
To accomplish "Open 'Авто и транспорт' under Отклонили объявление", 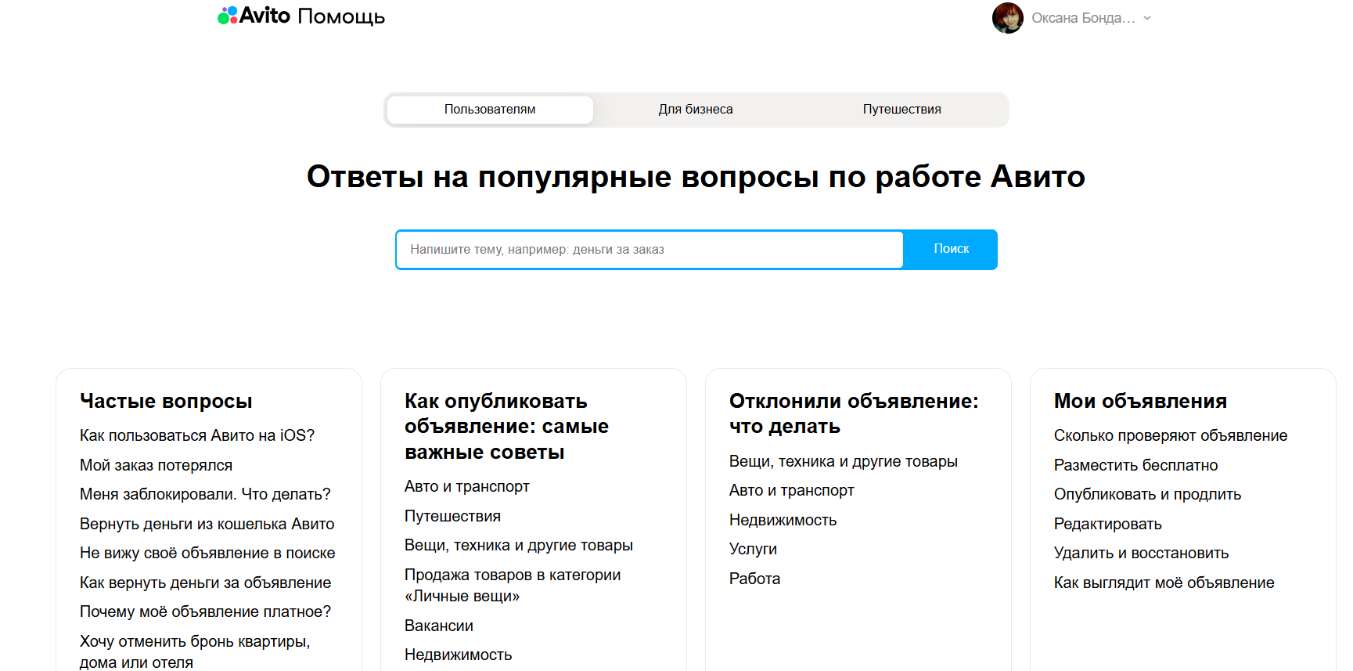I will coord(792,490).
